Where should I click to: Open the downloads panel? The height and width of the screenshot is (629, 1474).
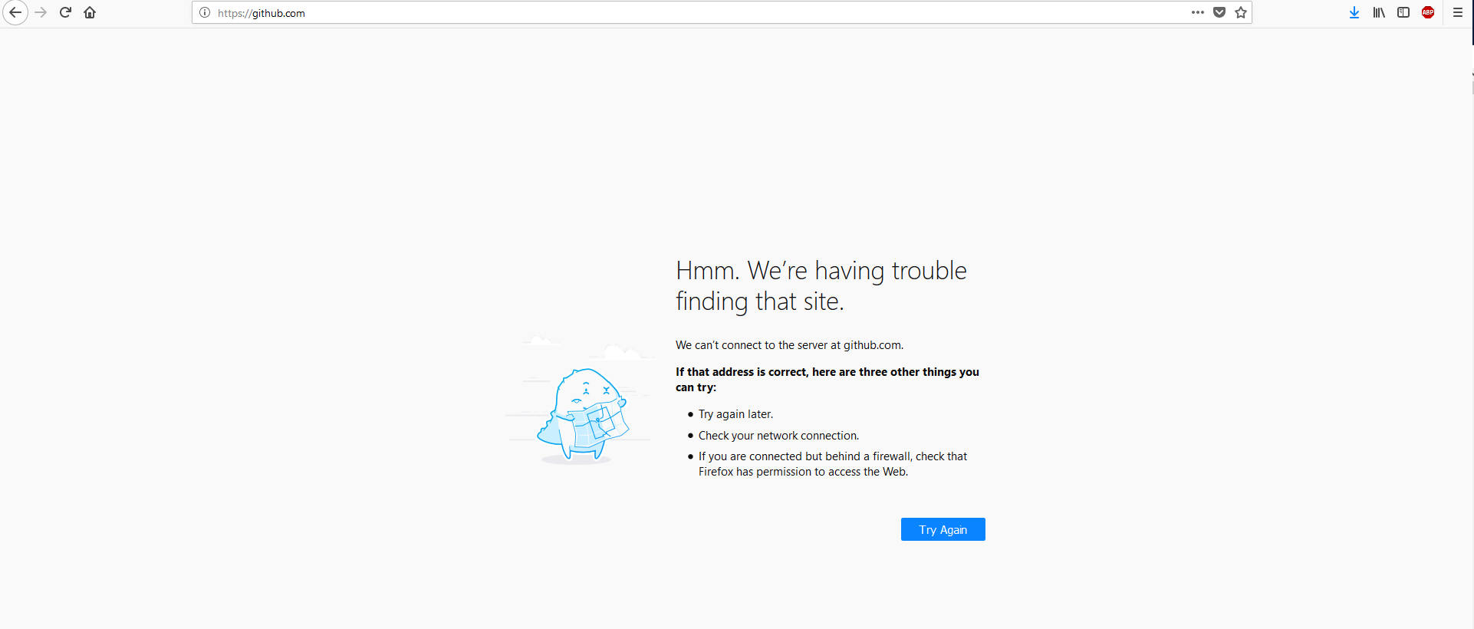tap(1354, 12)
